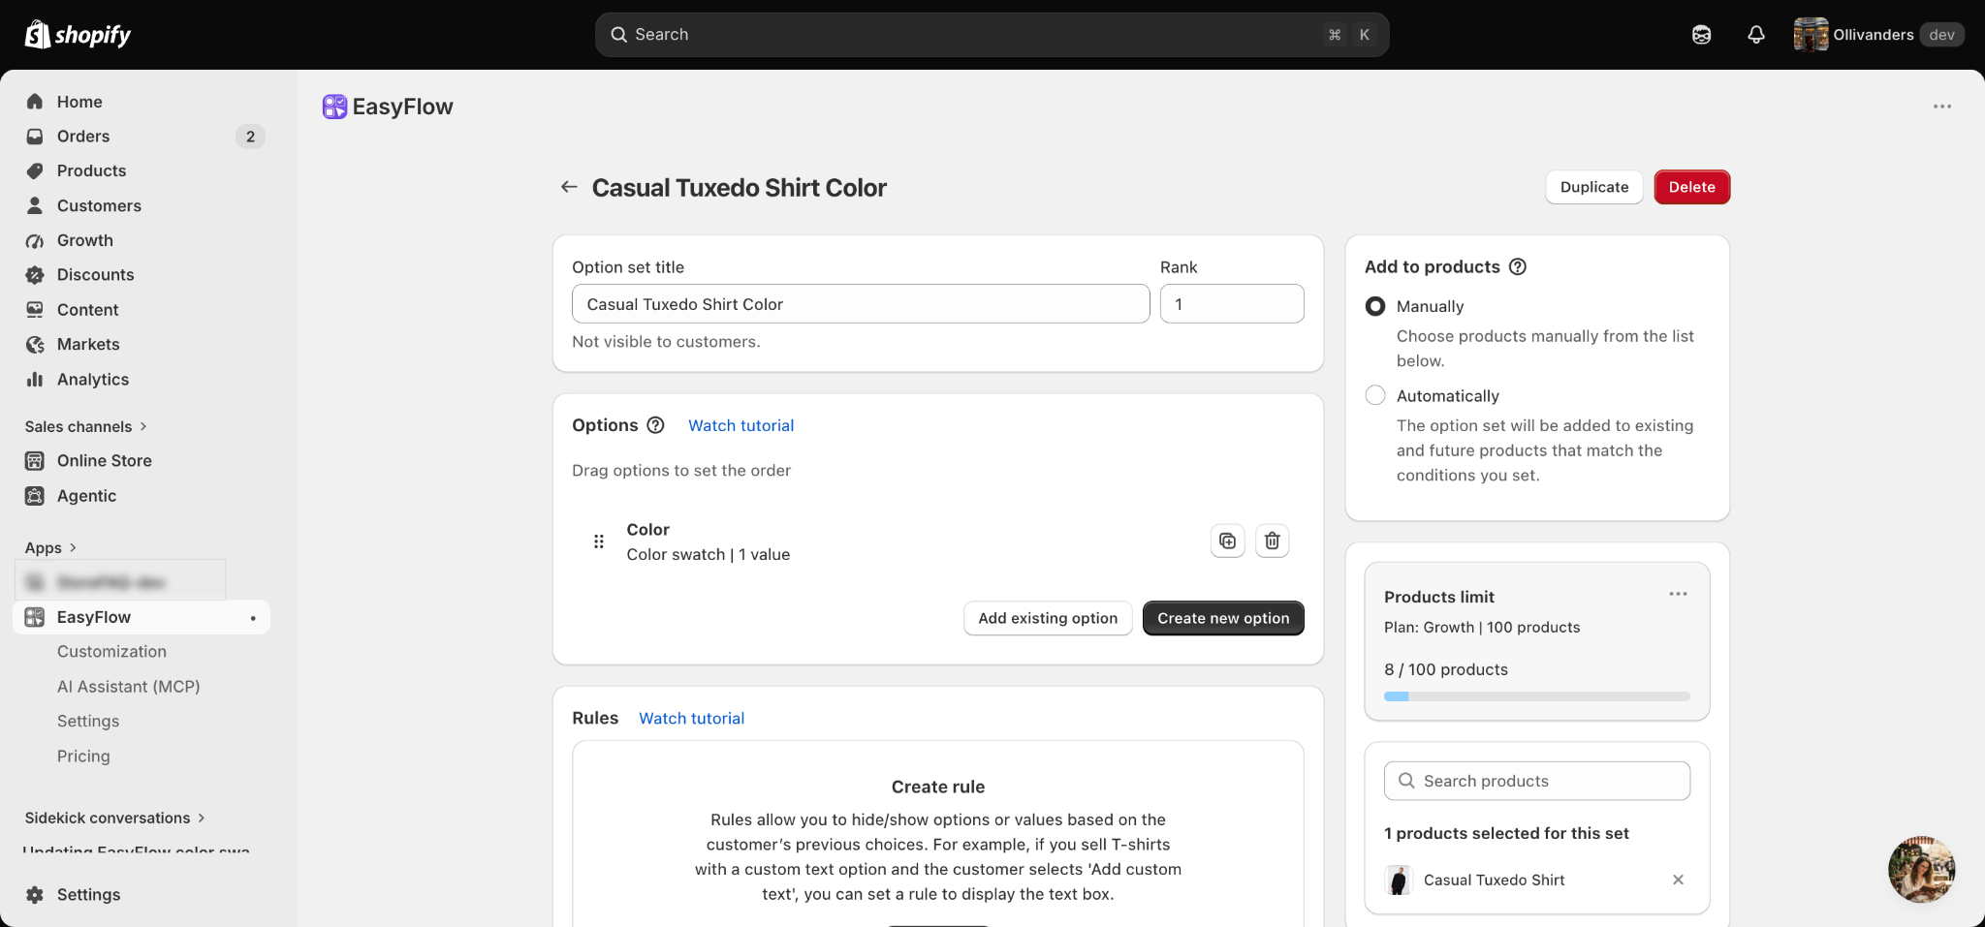Click the red Delete button

[x=1691, y=187]
